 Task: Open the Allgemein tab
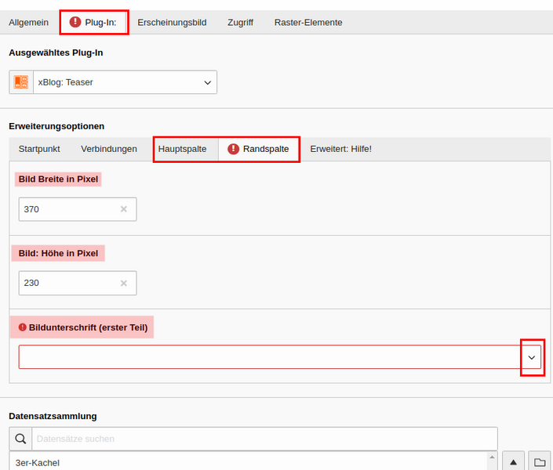(29, 23)
